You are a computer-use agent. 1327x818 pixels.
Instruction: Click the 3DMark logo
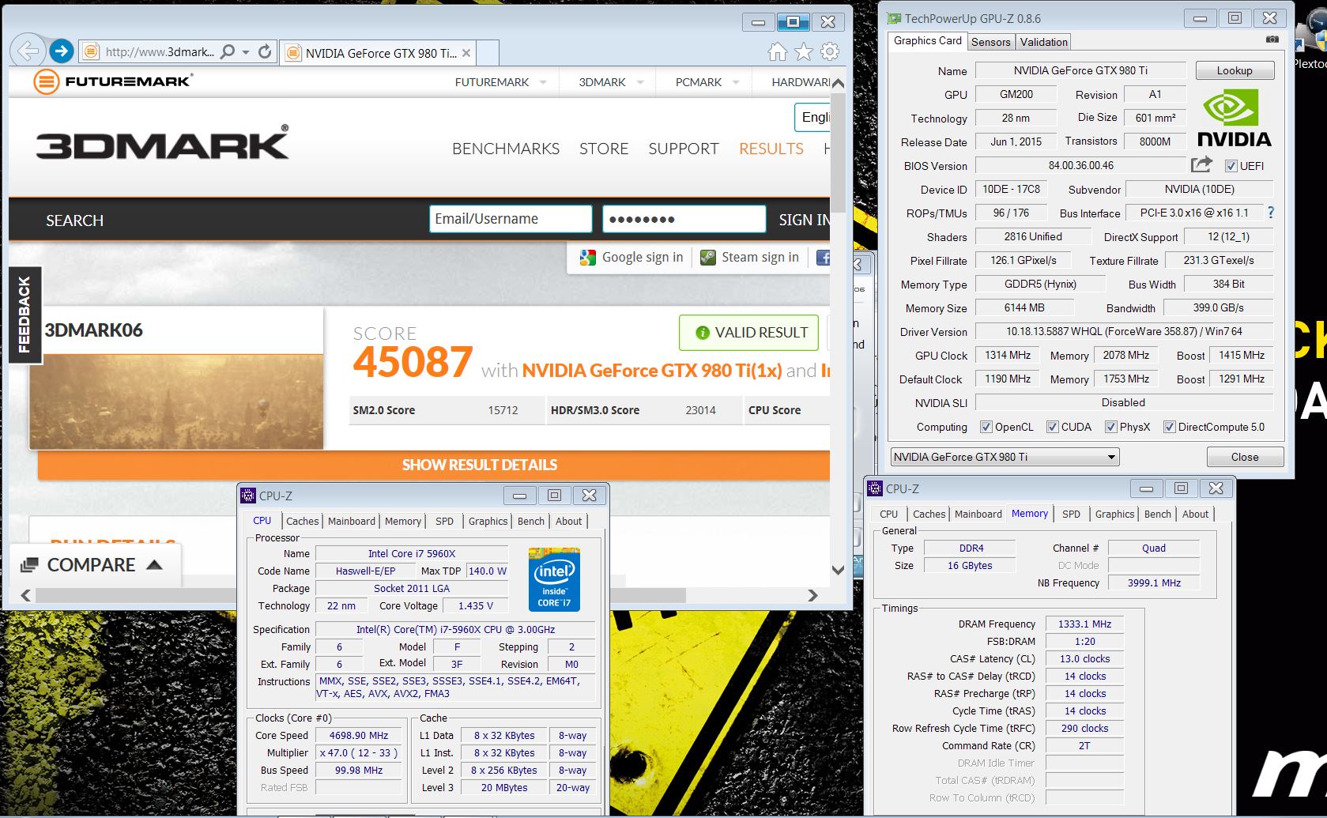162,143
